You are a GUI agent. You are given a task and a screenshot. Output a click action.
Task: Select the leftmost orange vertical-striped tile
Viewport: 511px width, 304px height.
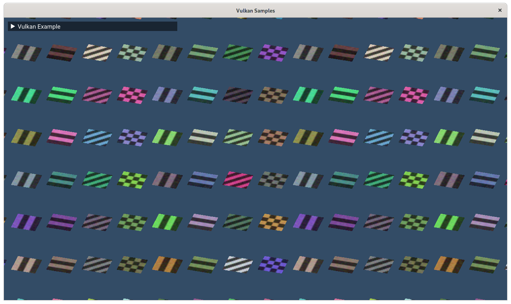167,264
